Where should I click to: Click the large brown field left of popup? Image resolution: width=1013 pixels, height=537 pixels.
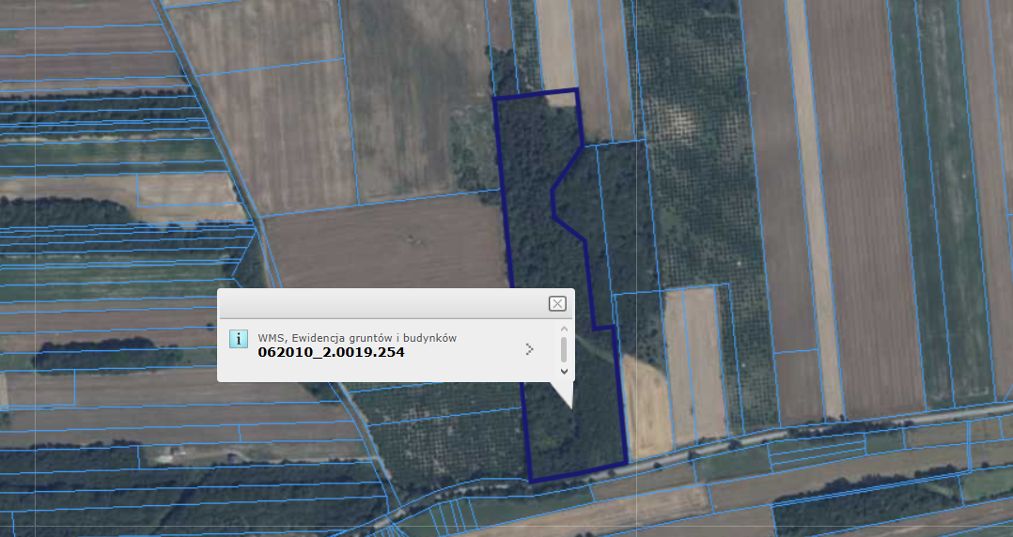click(385, 246)
